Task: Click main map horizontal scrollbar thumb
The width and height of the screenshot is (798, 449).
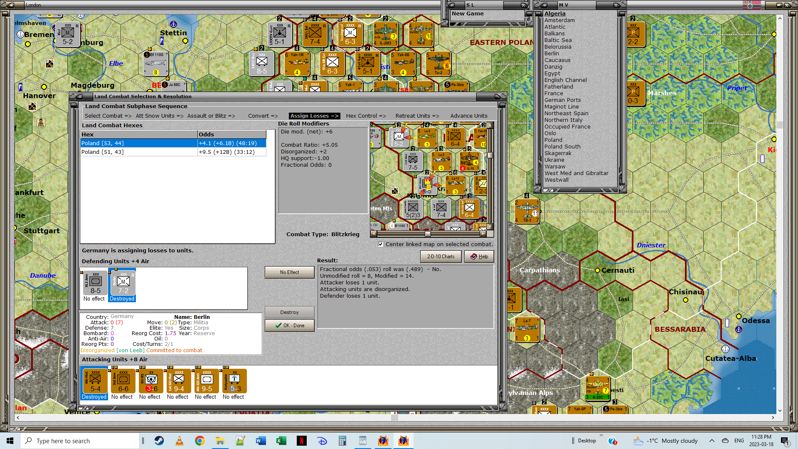Action: [x=394, y=417]
